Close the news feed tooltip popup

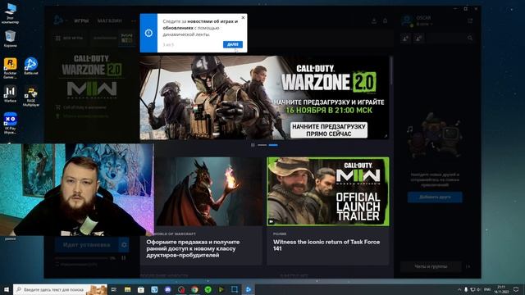pos(243,17)
